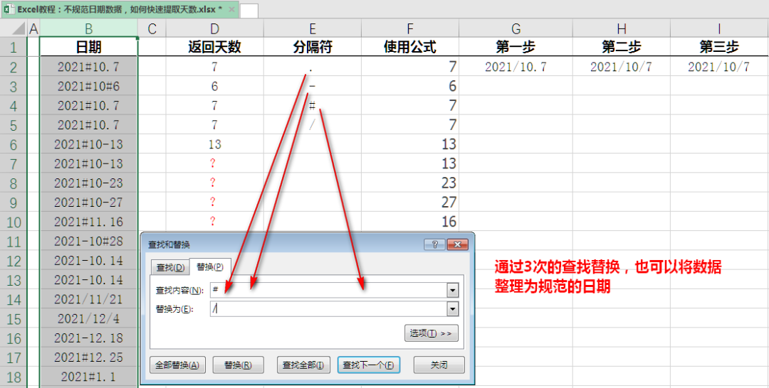769x388 pixels.
Task: Select column H header
Action: click(x=621, y=29)
